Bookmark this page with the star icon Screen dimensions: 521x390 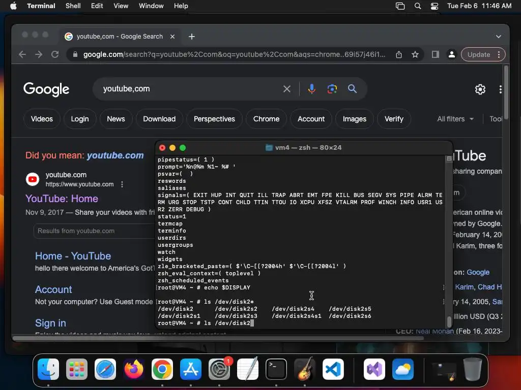click(x=415, y=55)
